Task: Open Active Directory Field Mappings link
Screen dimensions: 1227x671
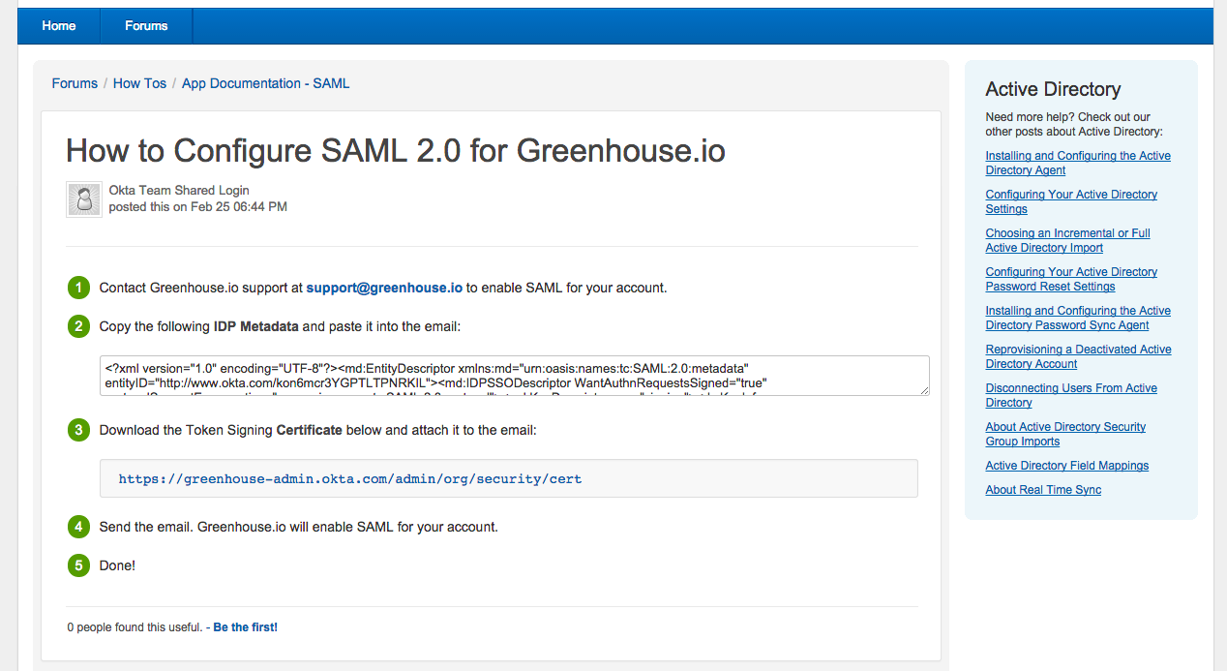Action: point(1067,466)
